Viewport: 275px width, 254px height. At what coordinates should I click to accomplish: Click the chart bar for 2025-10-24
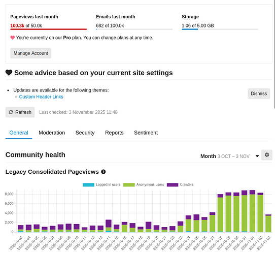(189, 224)
